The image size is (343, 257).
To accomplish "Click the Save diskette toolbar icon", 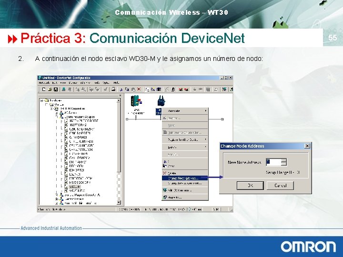I will click(56, 89).
